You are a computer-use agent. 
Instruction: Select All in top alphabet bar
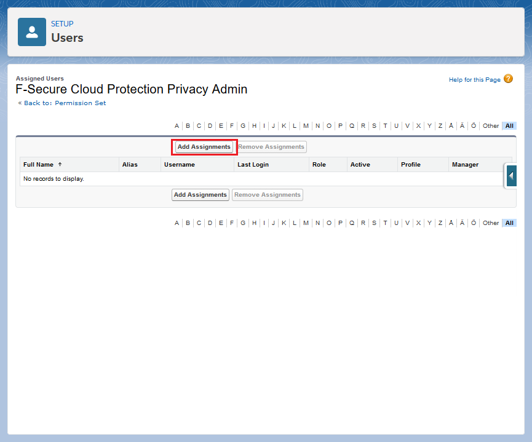tap(509, 126)
